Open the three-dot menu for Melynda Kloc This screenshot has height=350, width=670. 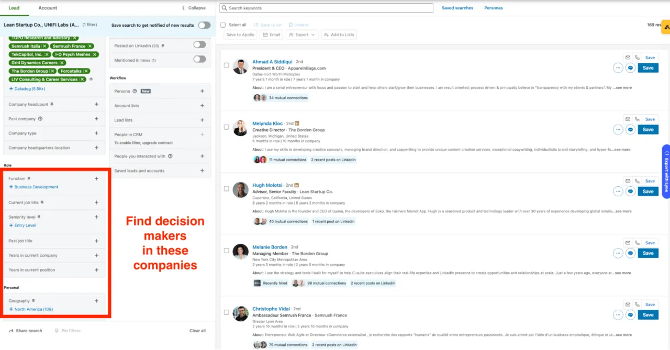tap(618, 129)
